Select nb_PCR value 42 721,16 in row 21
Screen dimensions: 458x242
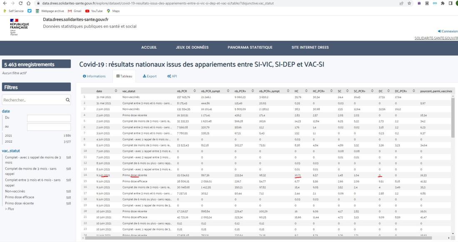coord(182,217)
